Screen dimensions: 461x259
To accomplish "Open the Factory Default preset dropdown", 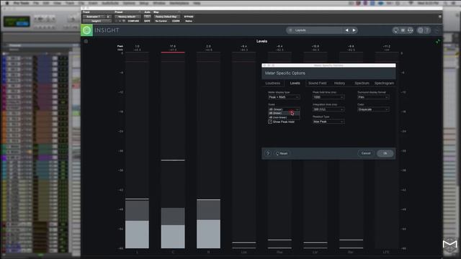I will click(x=127, y=17).
